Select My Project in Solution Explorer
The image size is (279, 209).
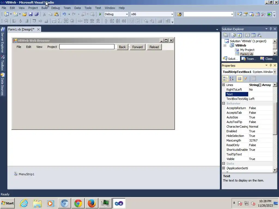point(247,50)
